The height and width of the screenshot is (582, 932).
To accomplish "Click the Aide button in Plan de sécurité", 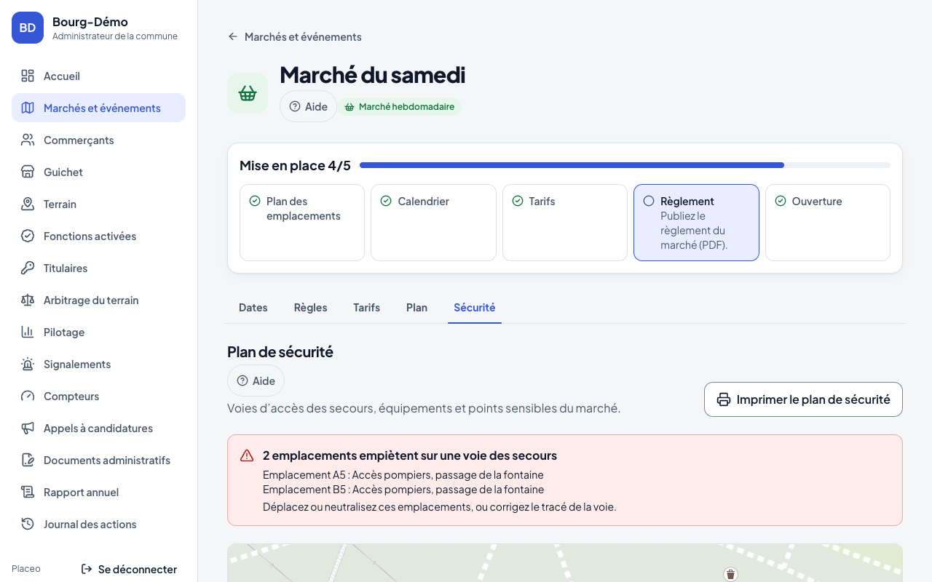I will point(256,380).
